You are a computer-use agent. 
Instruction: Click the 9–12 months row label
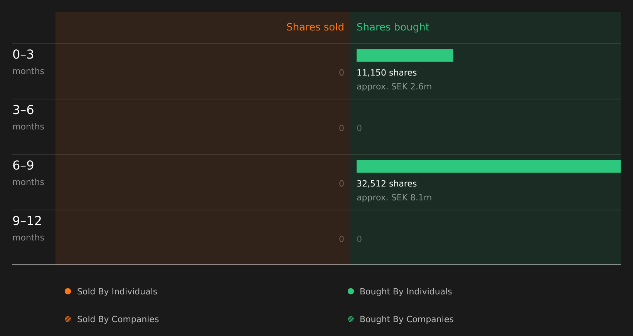[x=28, y=228]
